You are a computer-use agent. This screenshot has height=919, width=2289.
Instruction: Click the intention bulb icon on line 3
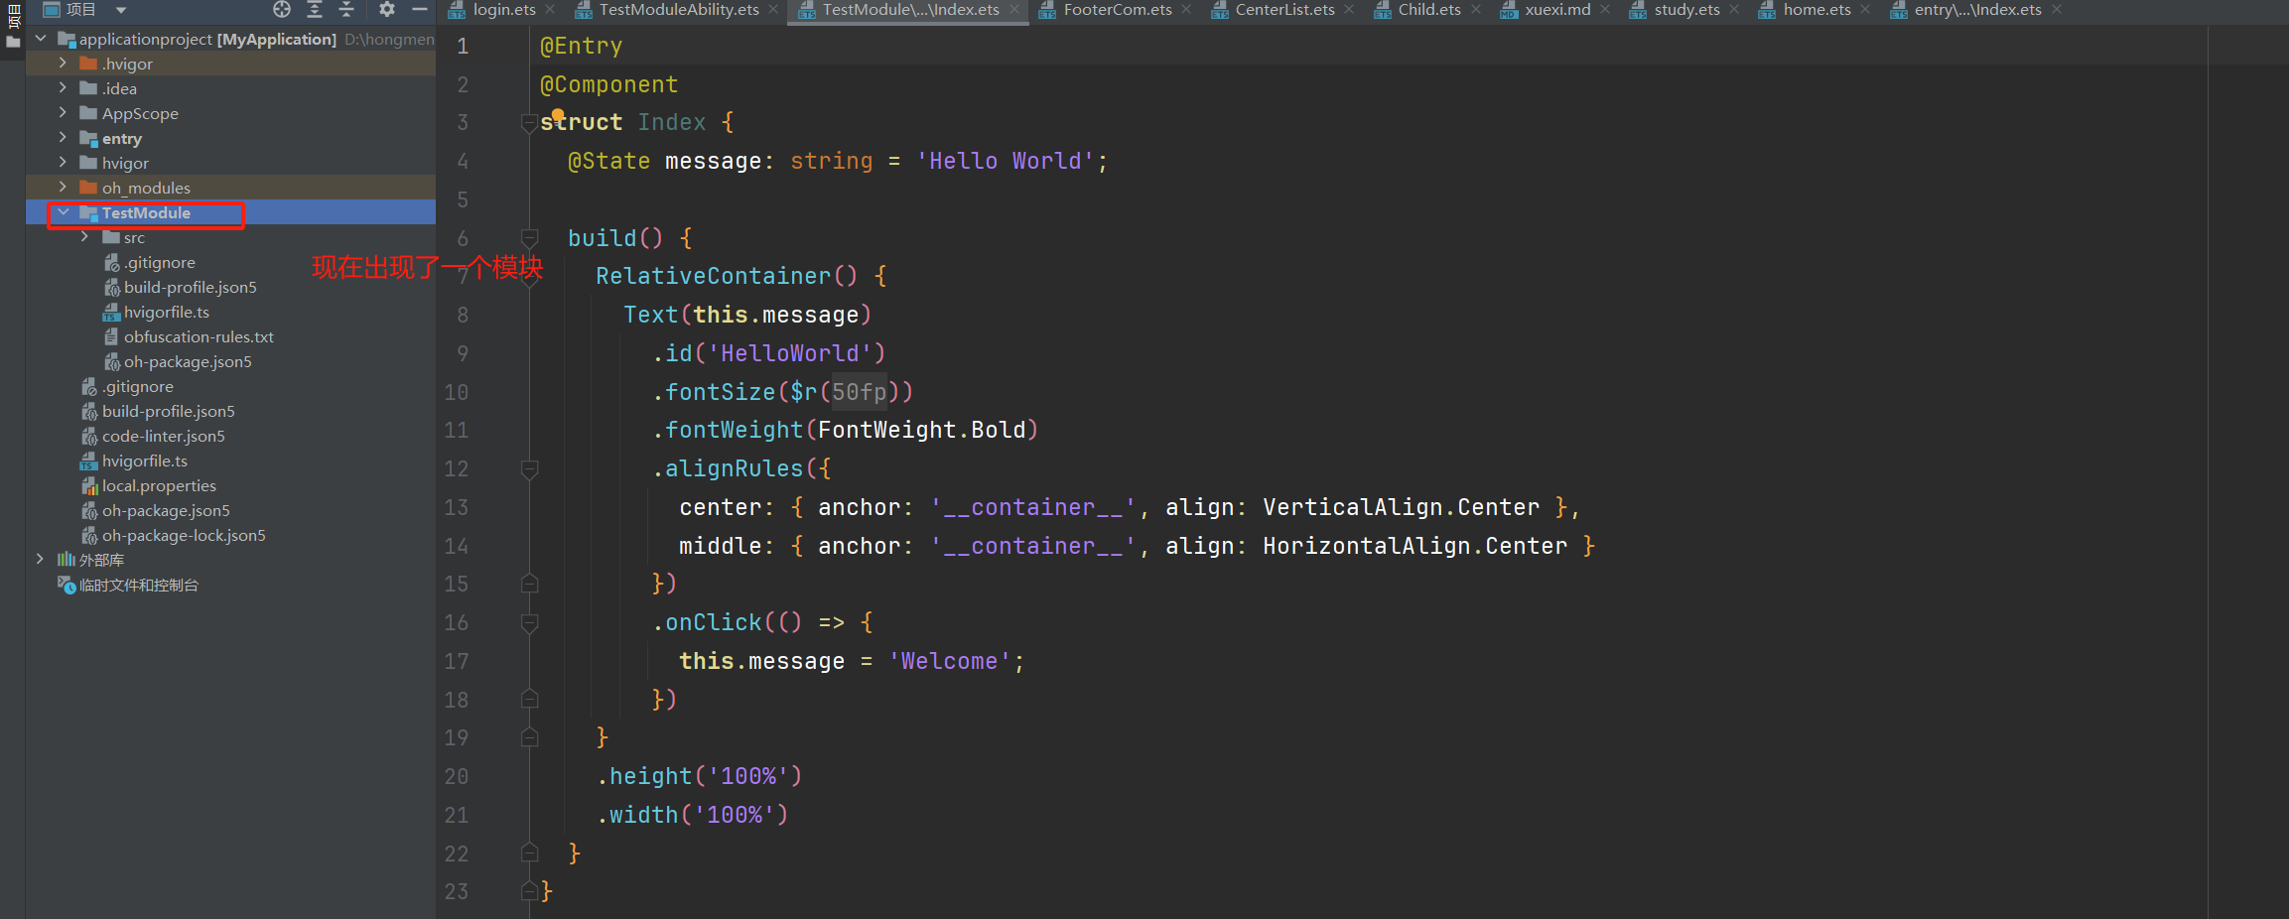pyautogui.click(x=558, y=115)
